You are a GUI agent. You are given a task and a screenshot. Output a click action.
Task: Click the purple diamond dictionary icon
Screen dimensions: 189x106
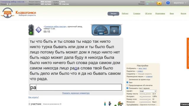pyautogui.click(x=39, y=30)
